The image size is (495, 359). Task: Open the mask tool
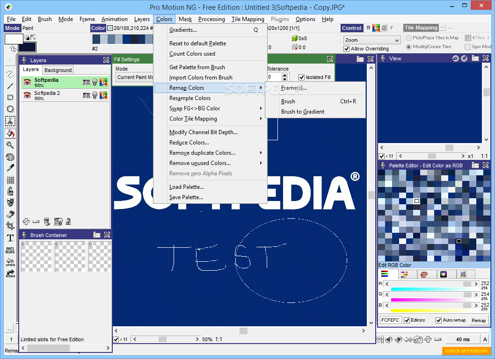(10, 202)
